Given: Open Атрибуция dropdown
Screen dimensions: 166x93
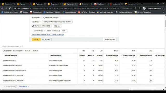Looking at the screenshot, I should coord(57,22).
